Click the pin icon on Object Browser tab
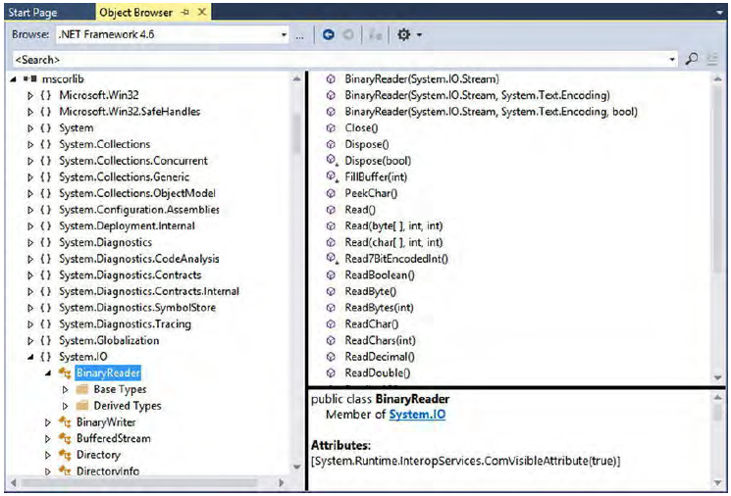Viewport: 731px width, 496px height. [185, 12]
